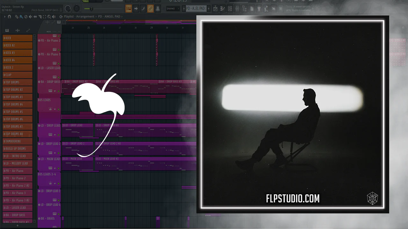Select KICK pattern in the picker

point(18,38)
